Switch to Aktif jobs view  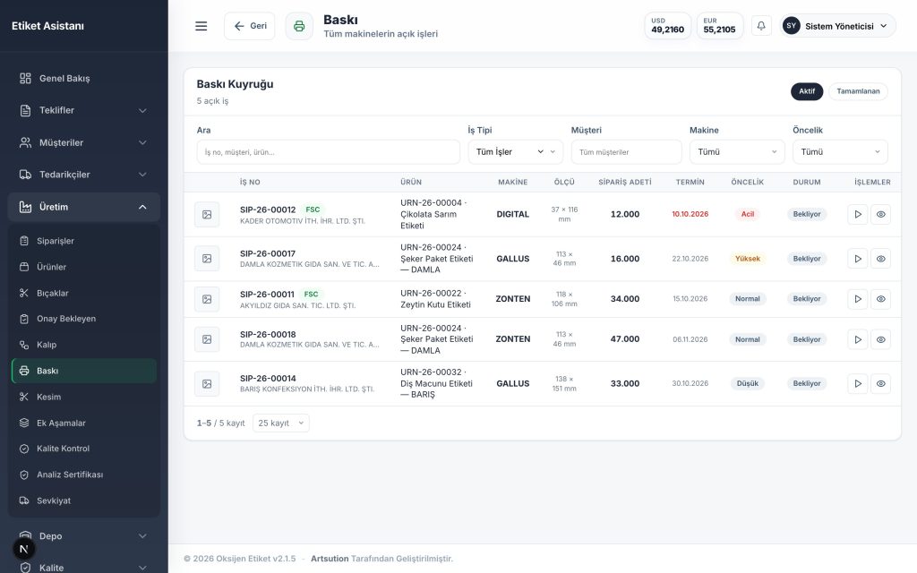point(807,91)
